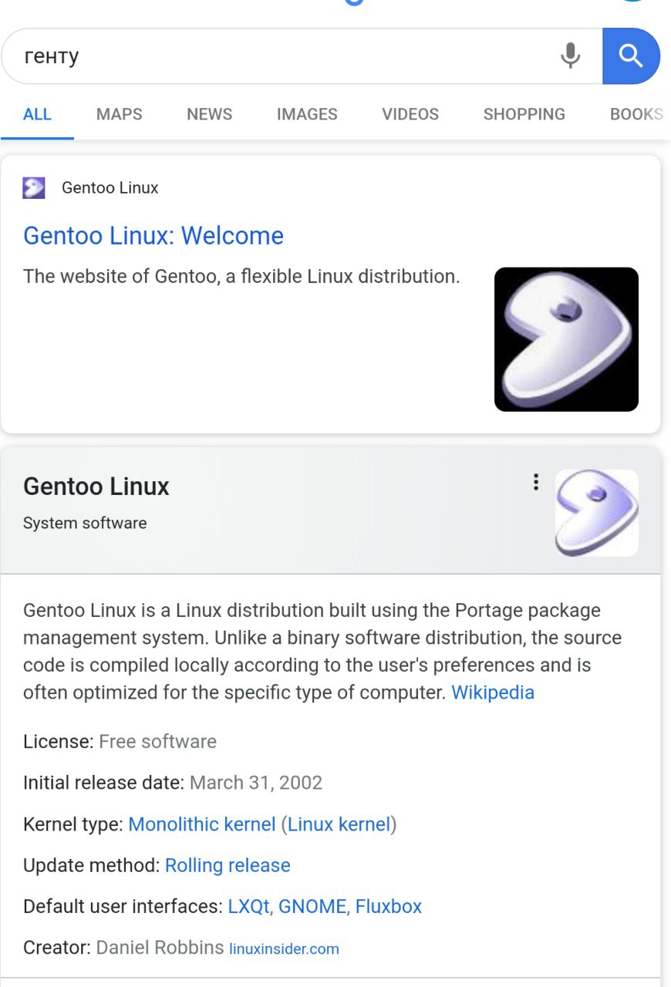
Task: Open the Fluxbox link
Action: [x=389, y=906]
